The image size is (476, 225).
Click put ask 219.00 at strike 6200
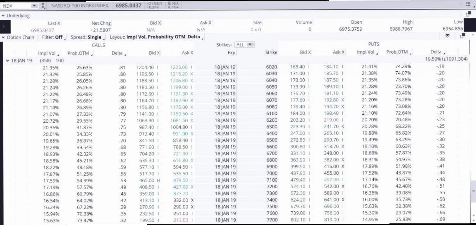tap(331, 120)
